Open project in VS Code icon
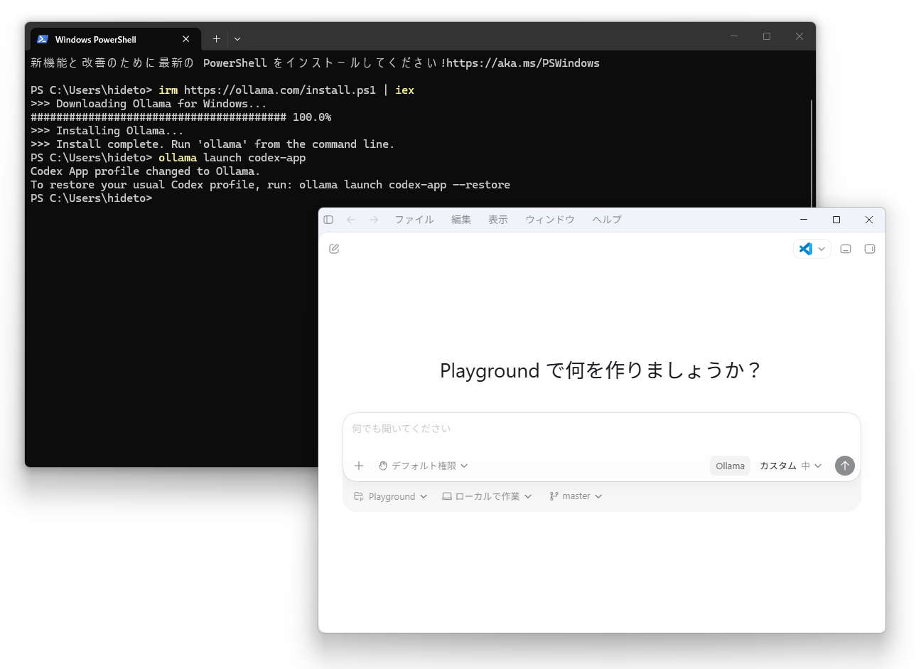The width and height of the screenshot is (921, 669). [806, 249]
